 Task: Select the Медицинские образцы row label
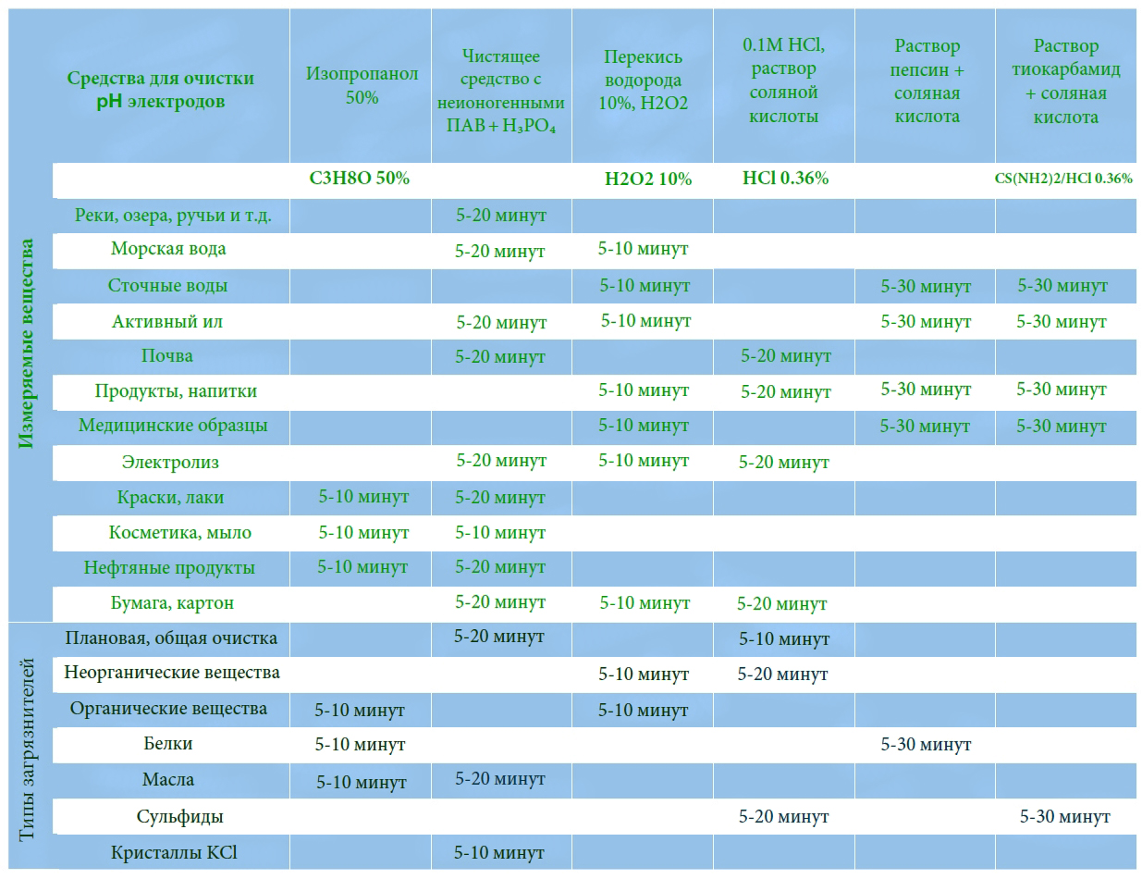[173, 426]
